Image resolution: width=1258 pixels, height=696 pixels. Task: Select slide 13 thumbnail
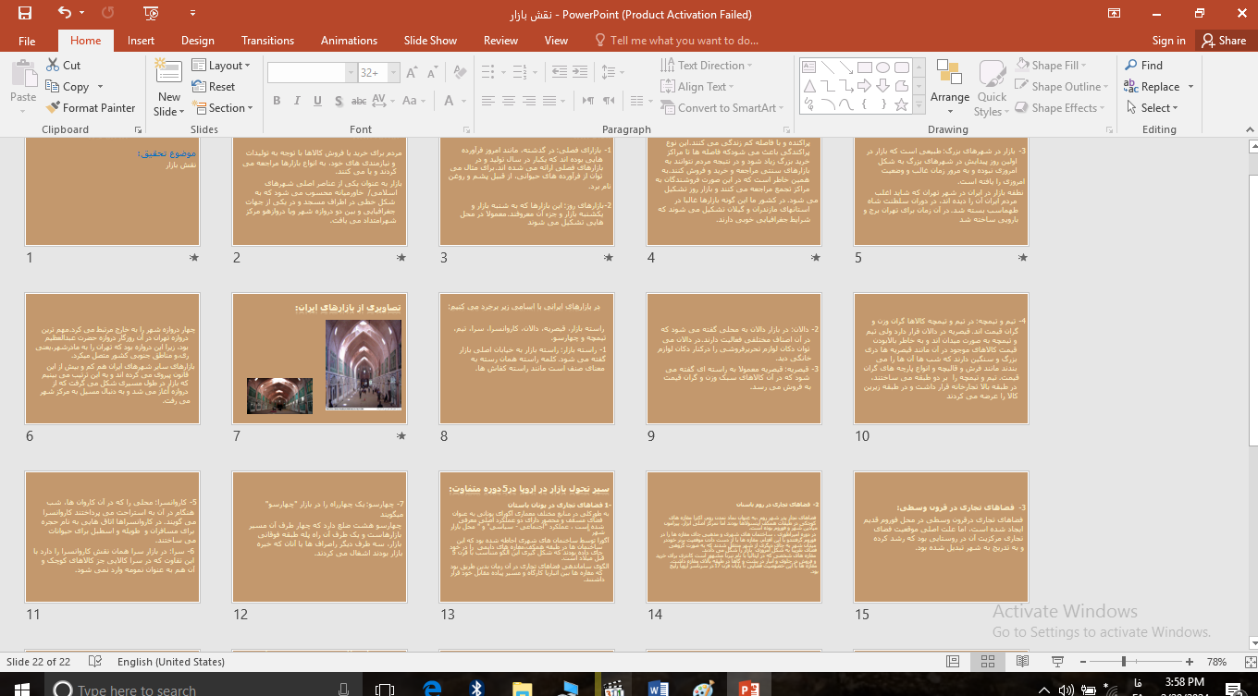point(526,538)
